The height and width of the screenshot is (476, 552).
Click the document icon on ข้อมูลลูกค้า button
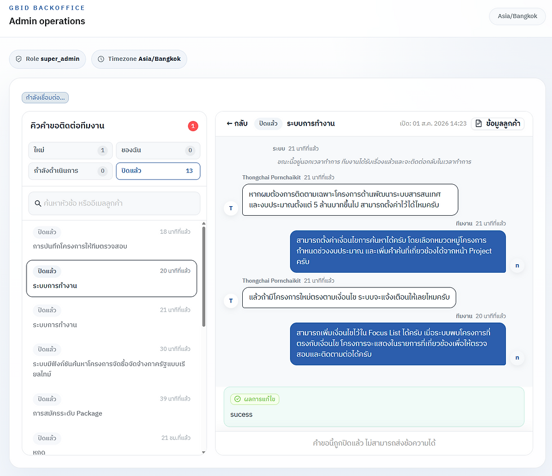pos(479,123)
